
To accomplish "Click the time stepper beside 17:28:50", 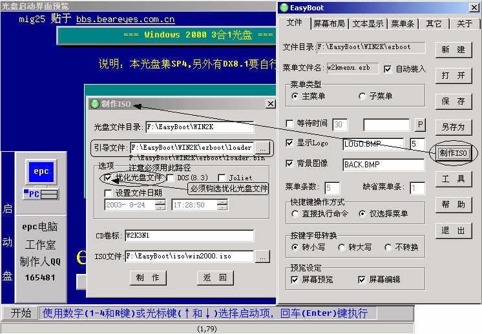I will coord(222,205).
